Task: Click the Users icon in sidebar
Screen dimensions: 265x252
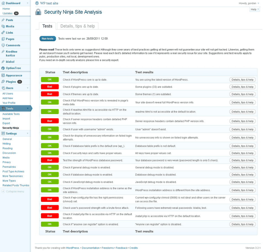Action: (3, 88)
